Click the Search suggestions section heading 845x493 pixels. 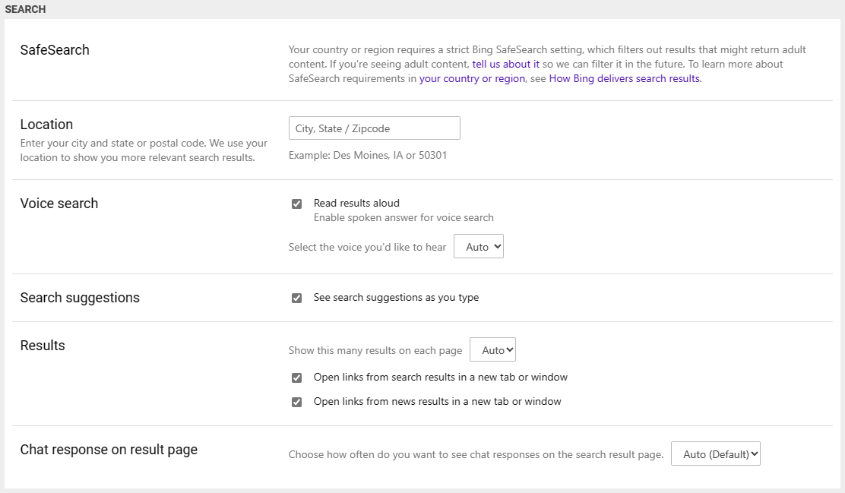80,298
